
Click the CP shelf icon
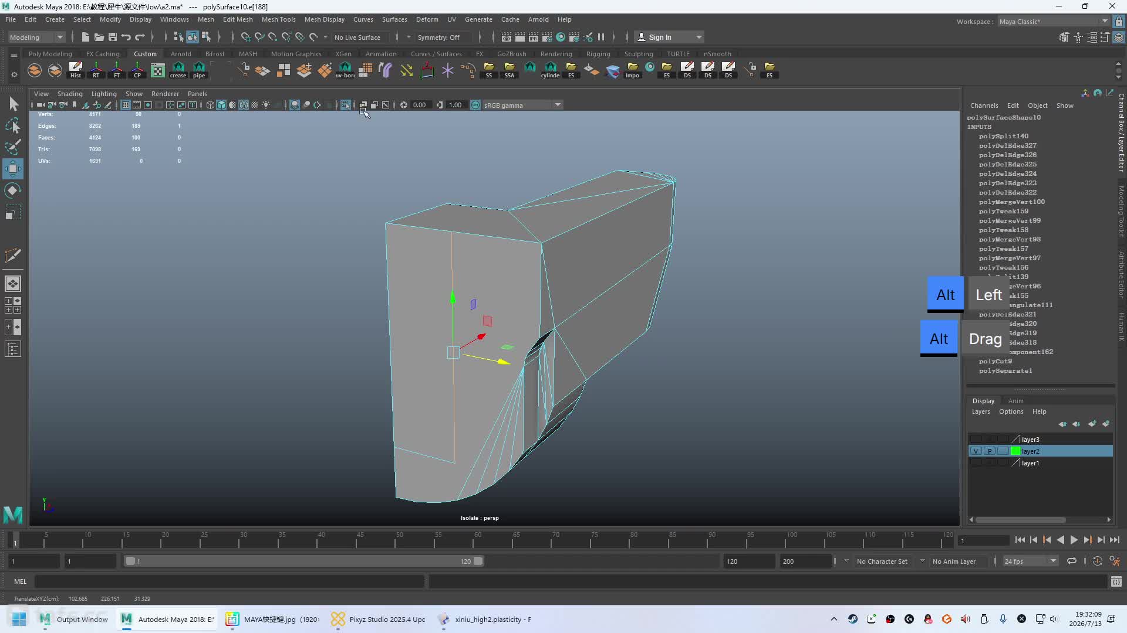(137, 70)
